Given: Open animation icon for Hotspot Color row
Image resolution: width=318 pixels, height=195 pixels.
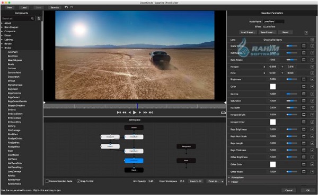Looking at the screenshot, I should [x=304, y=122].
